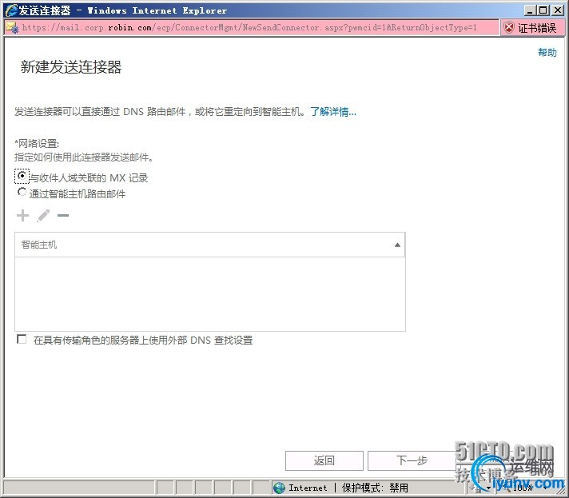This screenshot has width=569, height=498.
Task: Select route mail through smart hosts option
Action: pos(22,192)
